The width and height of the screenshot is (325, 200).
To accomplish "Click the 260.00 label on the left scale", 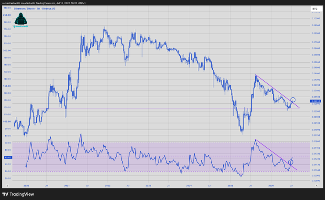I will [7, 8].
